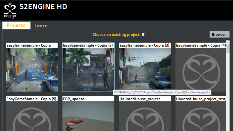The width and height of the screenshot is (233, 131).
Task: Click the 'HauntedHouse_project_test' title label
Action: (201, 99)
